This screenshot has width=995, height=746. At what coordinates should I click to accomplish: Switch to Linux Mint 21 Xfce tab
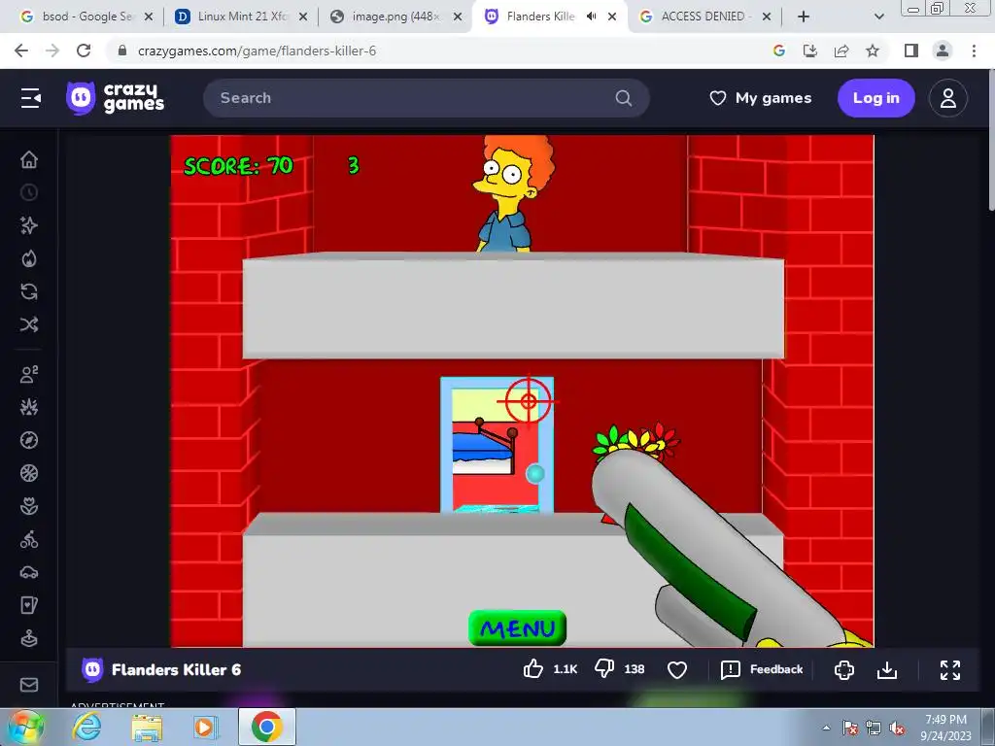tap(241, 17)
